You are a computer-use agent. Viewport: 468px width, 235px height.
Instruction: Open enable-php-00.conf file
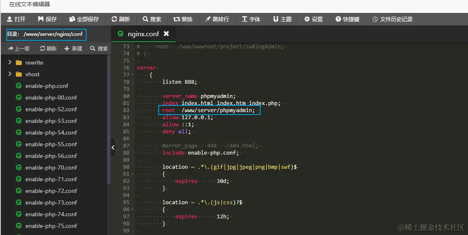click(x=51, y=97)
